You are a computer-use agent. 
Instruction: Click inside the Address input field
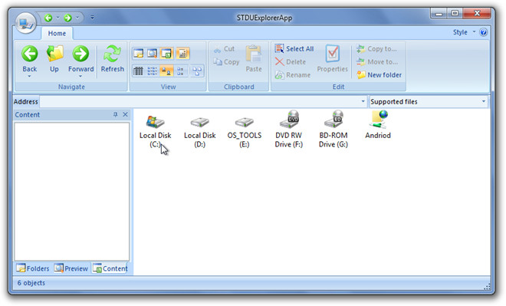[x=199, y=102]
